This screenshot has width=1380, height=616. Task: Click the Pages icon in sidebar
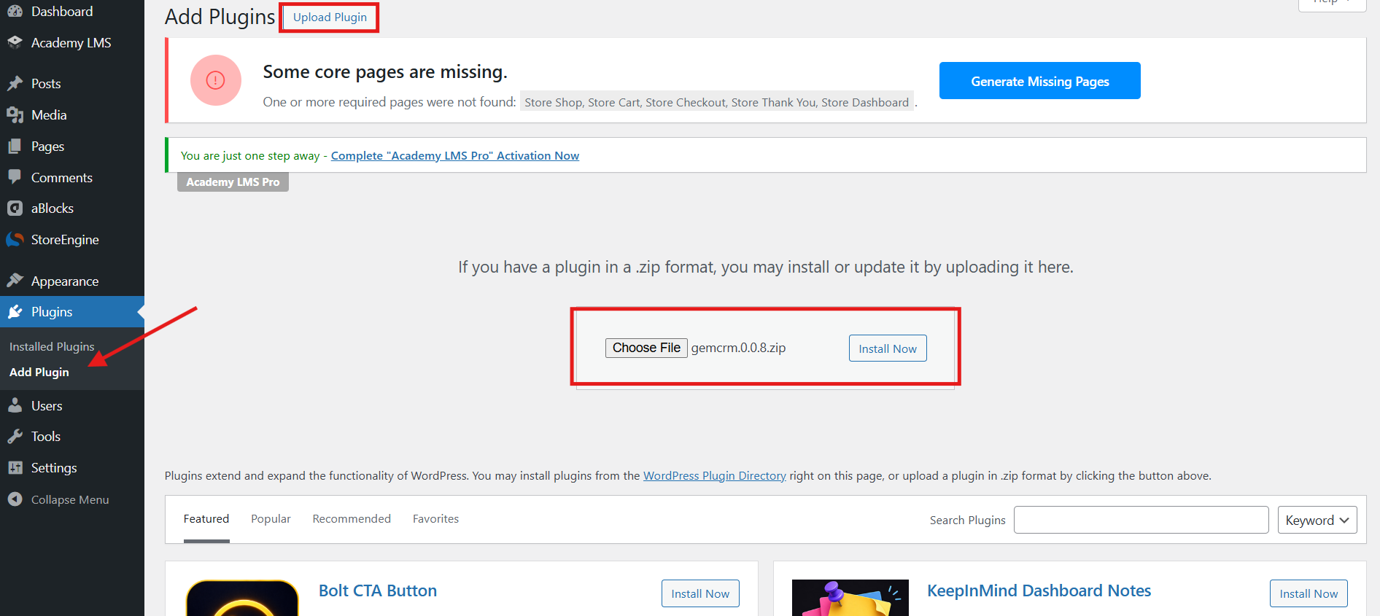point(15,146)
